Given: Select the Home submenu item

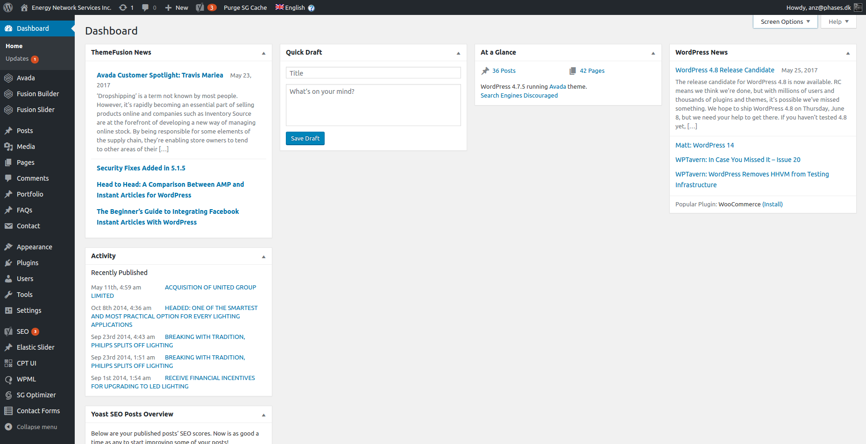Looking at the screenshot, I should click(14, 46).
